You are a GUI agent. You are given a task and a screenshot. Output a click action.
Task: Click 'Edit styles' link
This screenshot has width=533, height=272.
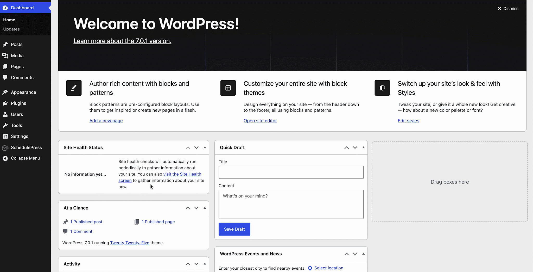click(408, 121)
